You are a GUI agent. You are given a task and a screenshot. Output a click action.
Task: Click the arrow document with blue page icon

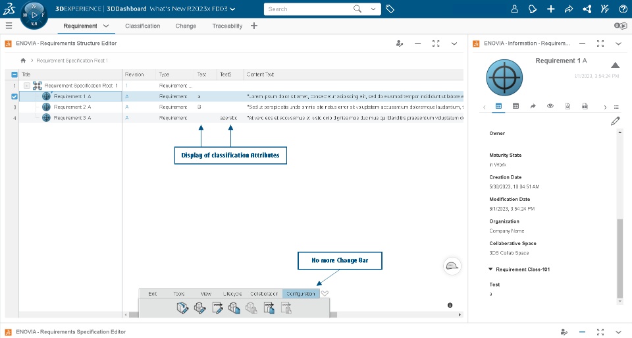269,308
